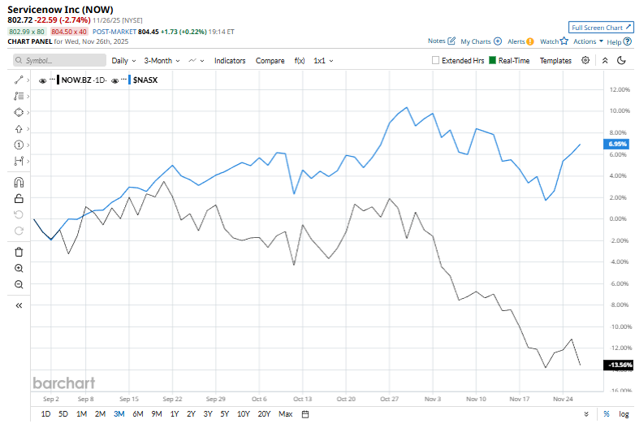This screenshot has width=635, height=428.
Task: Select the Max time range
Action: pos(286,414)
